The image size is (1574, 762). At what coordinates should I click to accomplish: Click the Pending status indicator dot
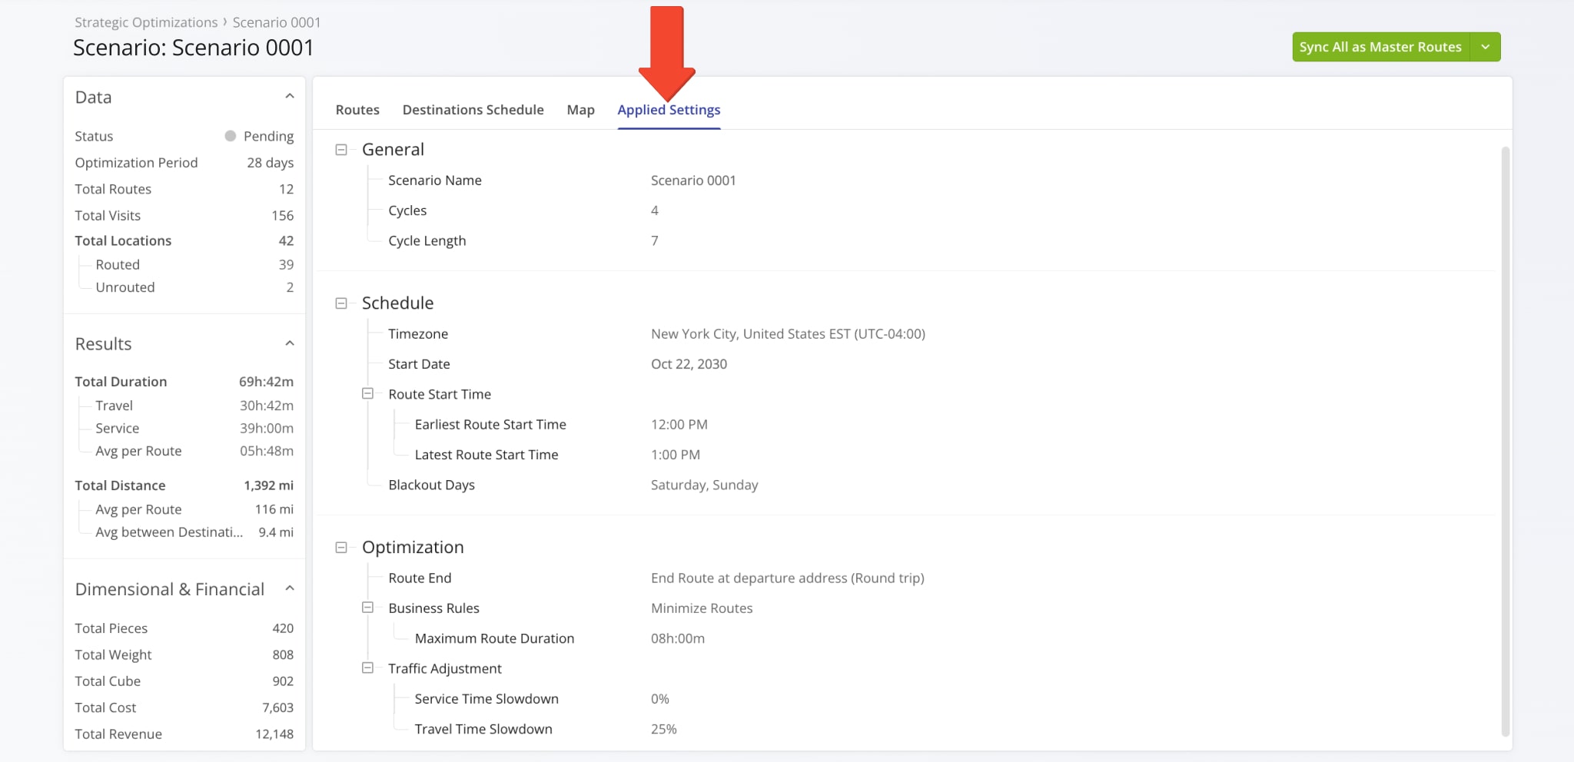tap(230, 136)
